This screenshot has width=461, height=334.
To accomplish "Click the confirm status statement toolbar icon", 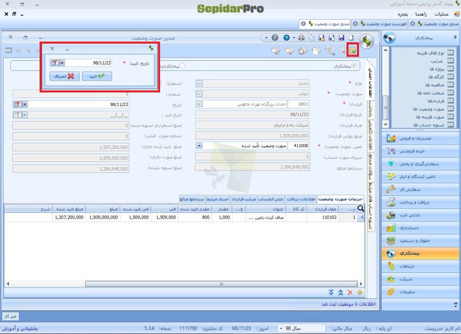I will [352, 50].
